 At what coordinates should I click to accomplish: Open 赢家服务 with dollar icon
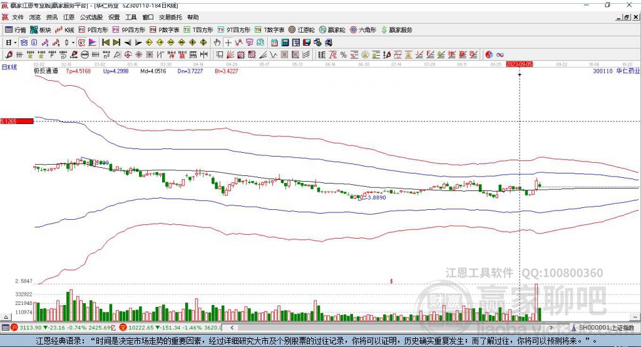[x=396, y=30]
